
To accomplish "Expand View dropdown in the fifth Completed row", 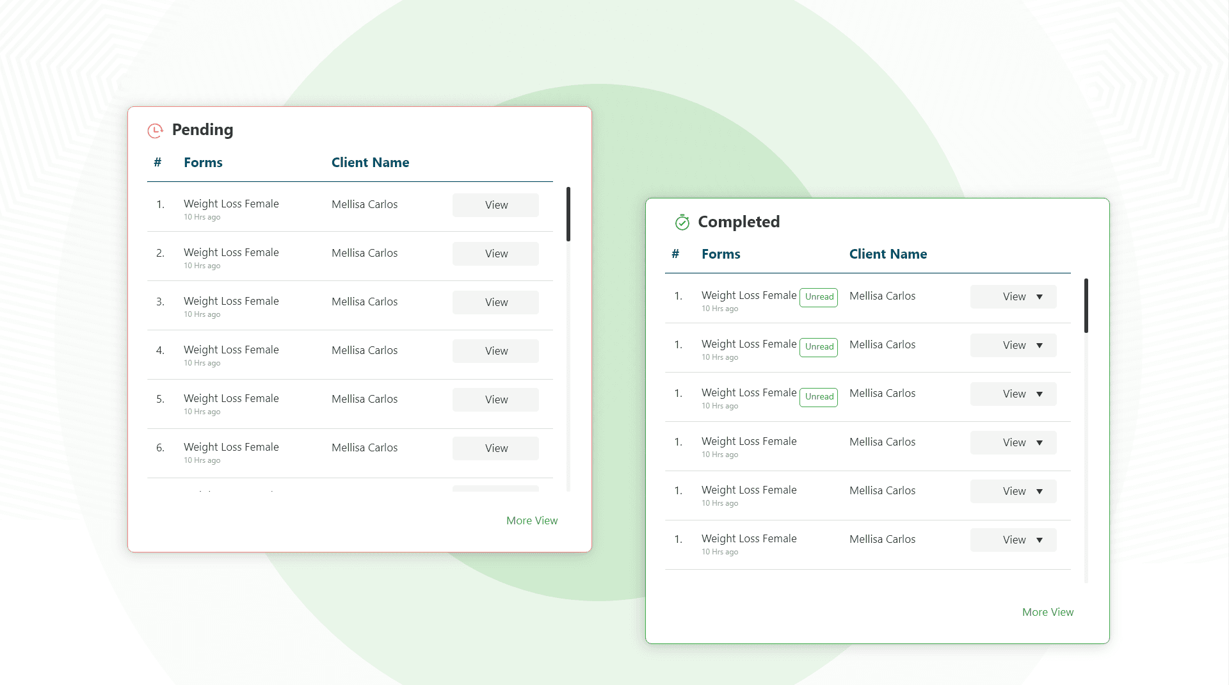I will pos(1013,491).
